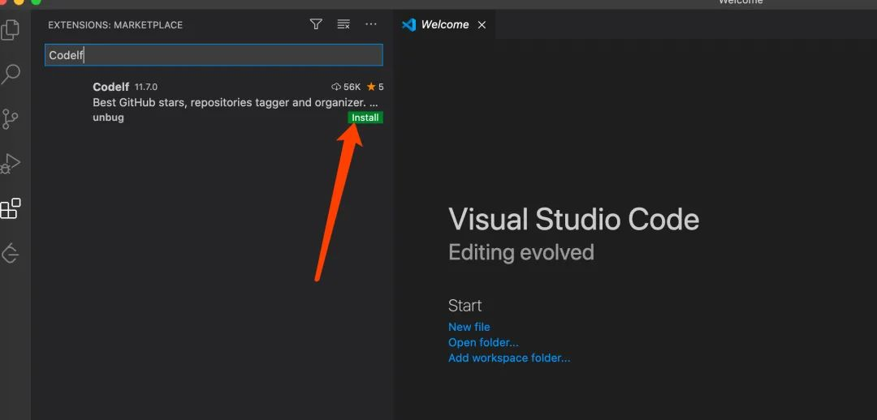Screen dimensions: 877x420
Task: Click the 56K download count
Action: (346, 87)
